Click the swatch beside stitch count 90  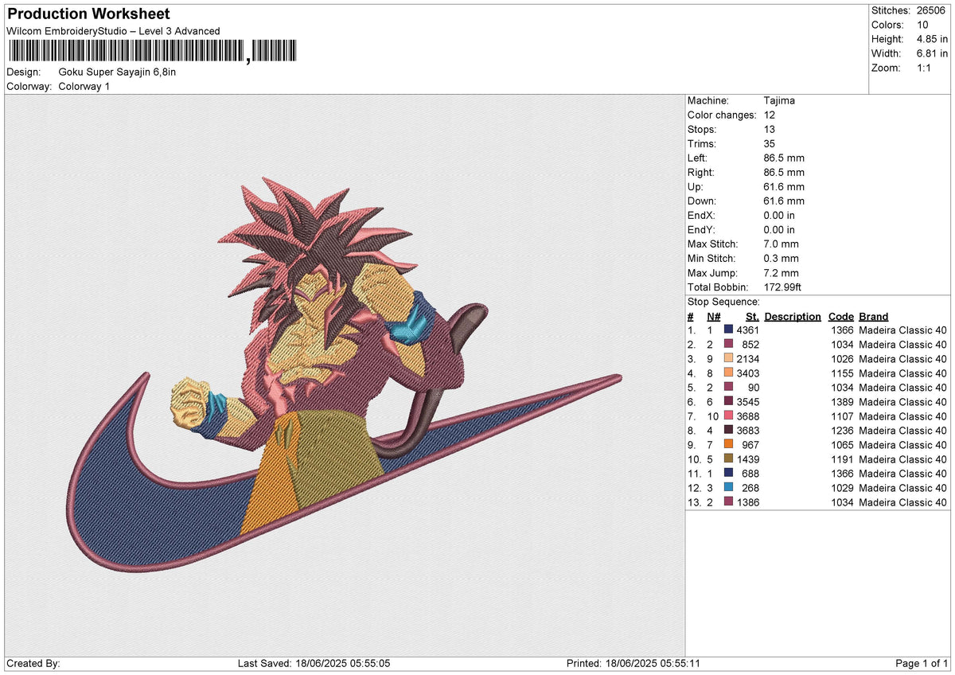[x=728, y=388]
